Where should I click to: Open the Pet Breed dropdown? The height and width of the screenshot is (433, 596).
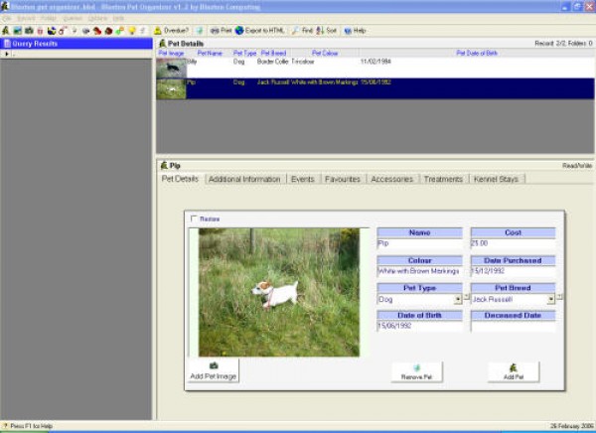coord(550,298)
